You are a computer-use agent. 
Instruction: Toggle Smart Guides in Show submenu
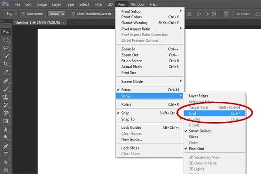(x=214, y=131)
